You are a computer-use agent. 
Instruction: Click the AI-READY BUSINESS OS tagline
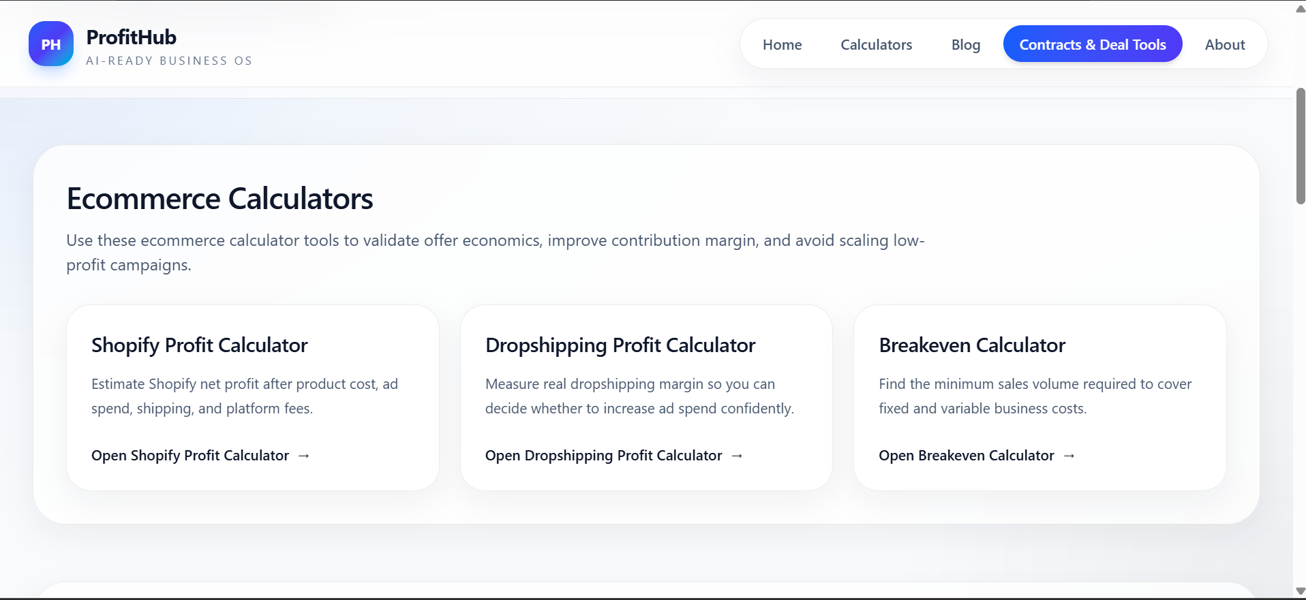click(x=169, y=61)
